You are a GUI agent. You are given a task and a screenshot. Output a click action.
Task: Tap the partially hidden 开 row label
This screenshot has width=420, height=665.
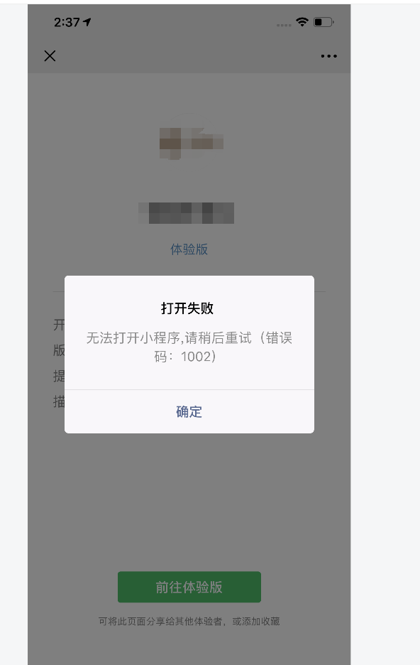click(59, 325)
